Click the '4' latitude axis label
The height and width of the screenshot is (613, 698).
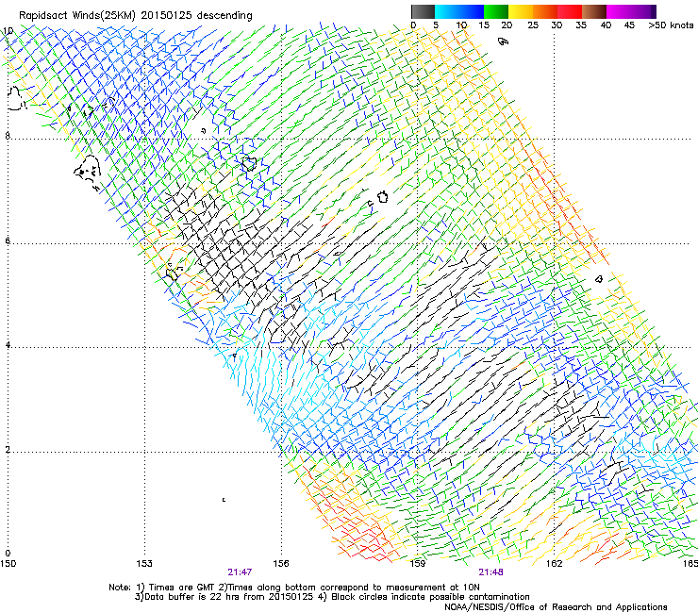[8, 345]
